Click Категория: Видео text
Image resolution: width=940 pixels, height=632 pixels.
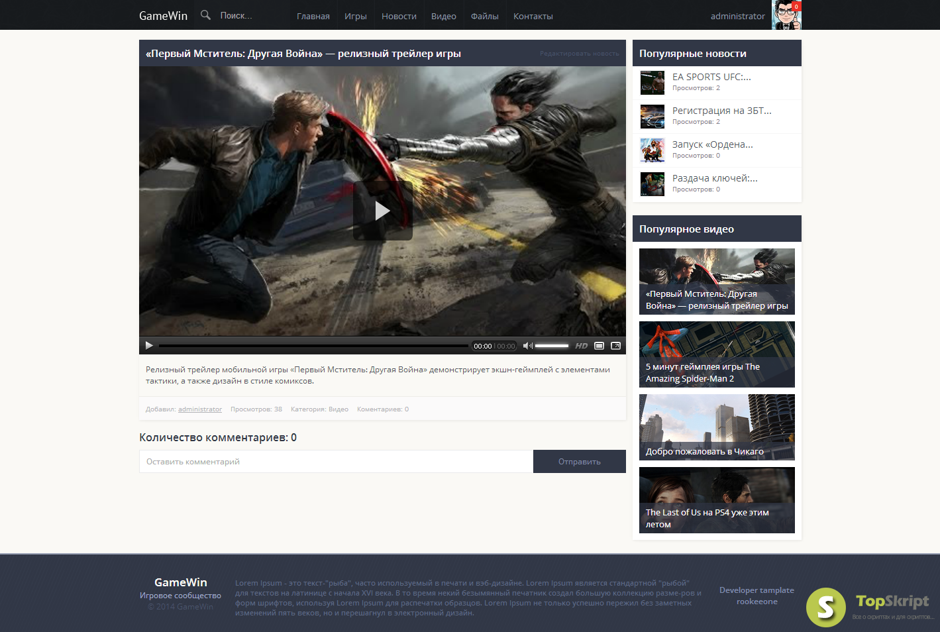tap(319, 409)
